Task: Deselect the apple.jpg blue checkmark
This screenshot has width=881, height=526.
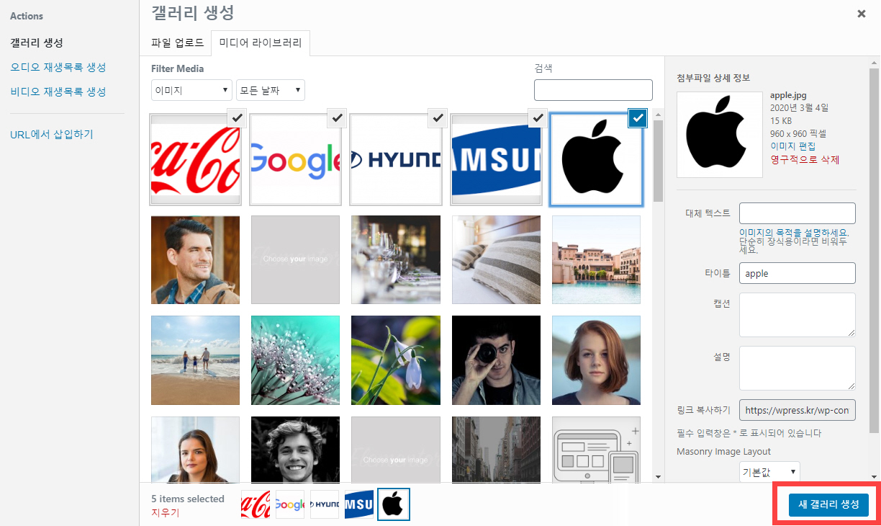Action: pos(637,118)
